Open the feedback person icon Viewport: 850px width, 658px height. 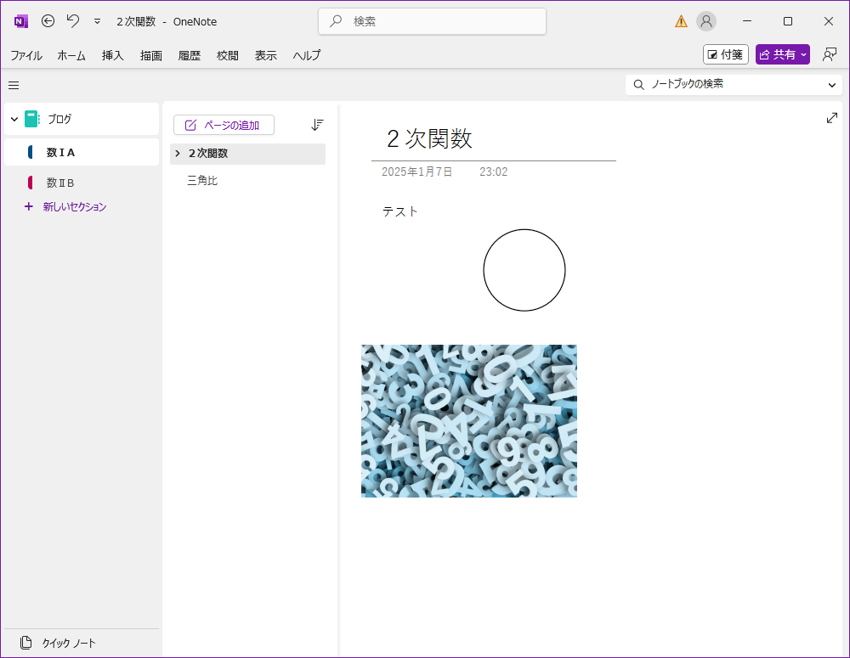830,54
